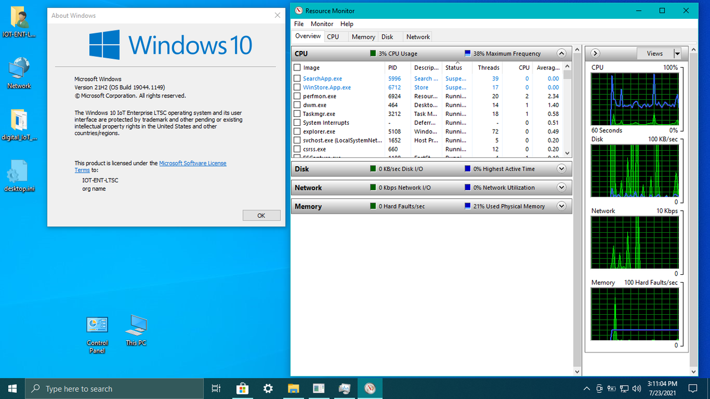Switch to Task Manager taskbar icon

tap(344, 388)
